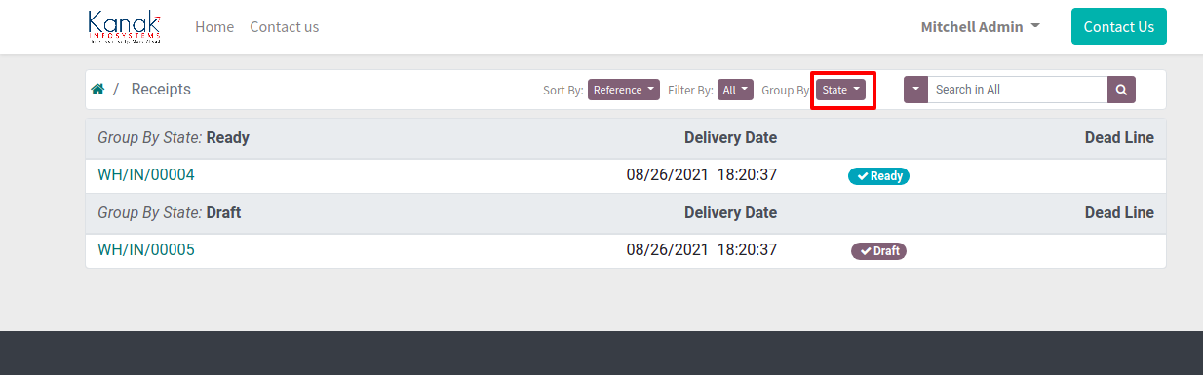The width and height of the screenshot is (1203, 375).
Task: Expand the Sort By Reference dropdown
Action: pyautogui.click(x=624, y=90)
